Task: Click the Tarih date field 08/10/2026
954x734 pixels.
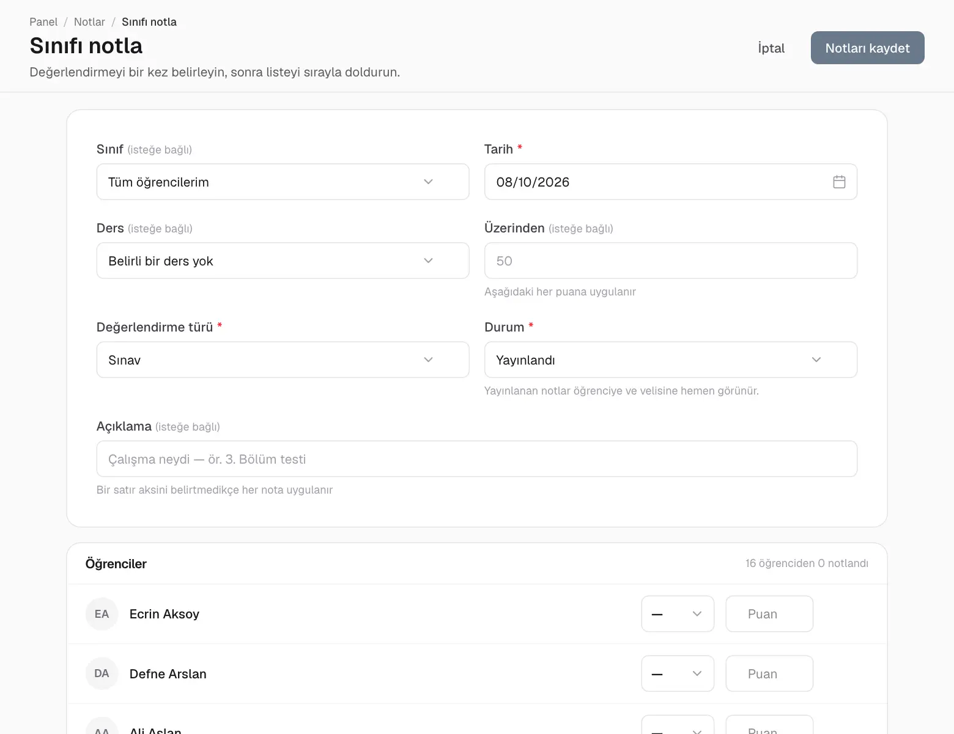Action: pyautogui.click(x=670, y=182)
